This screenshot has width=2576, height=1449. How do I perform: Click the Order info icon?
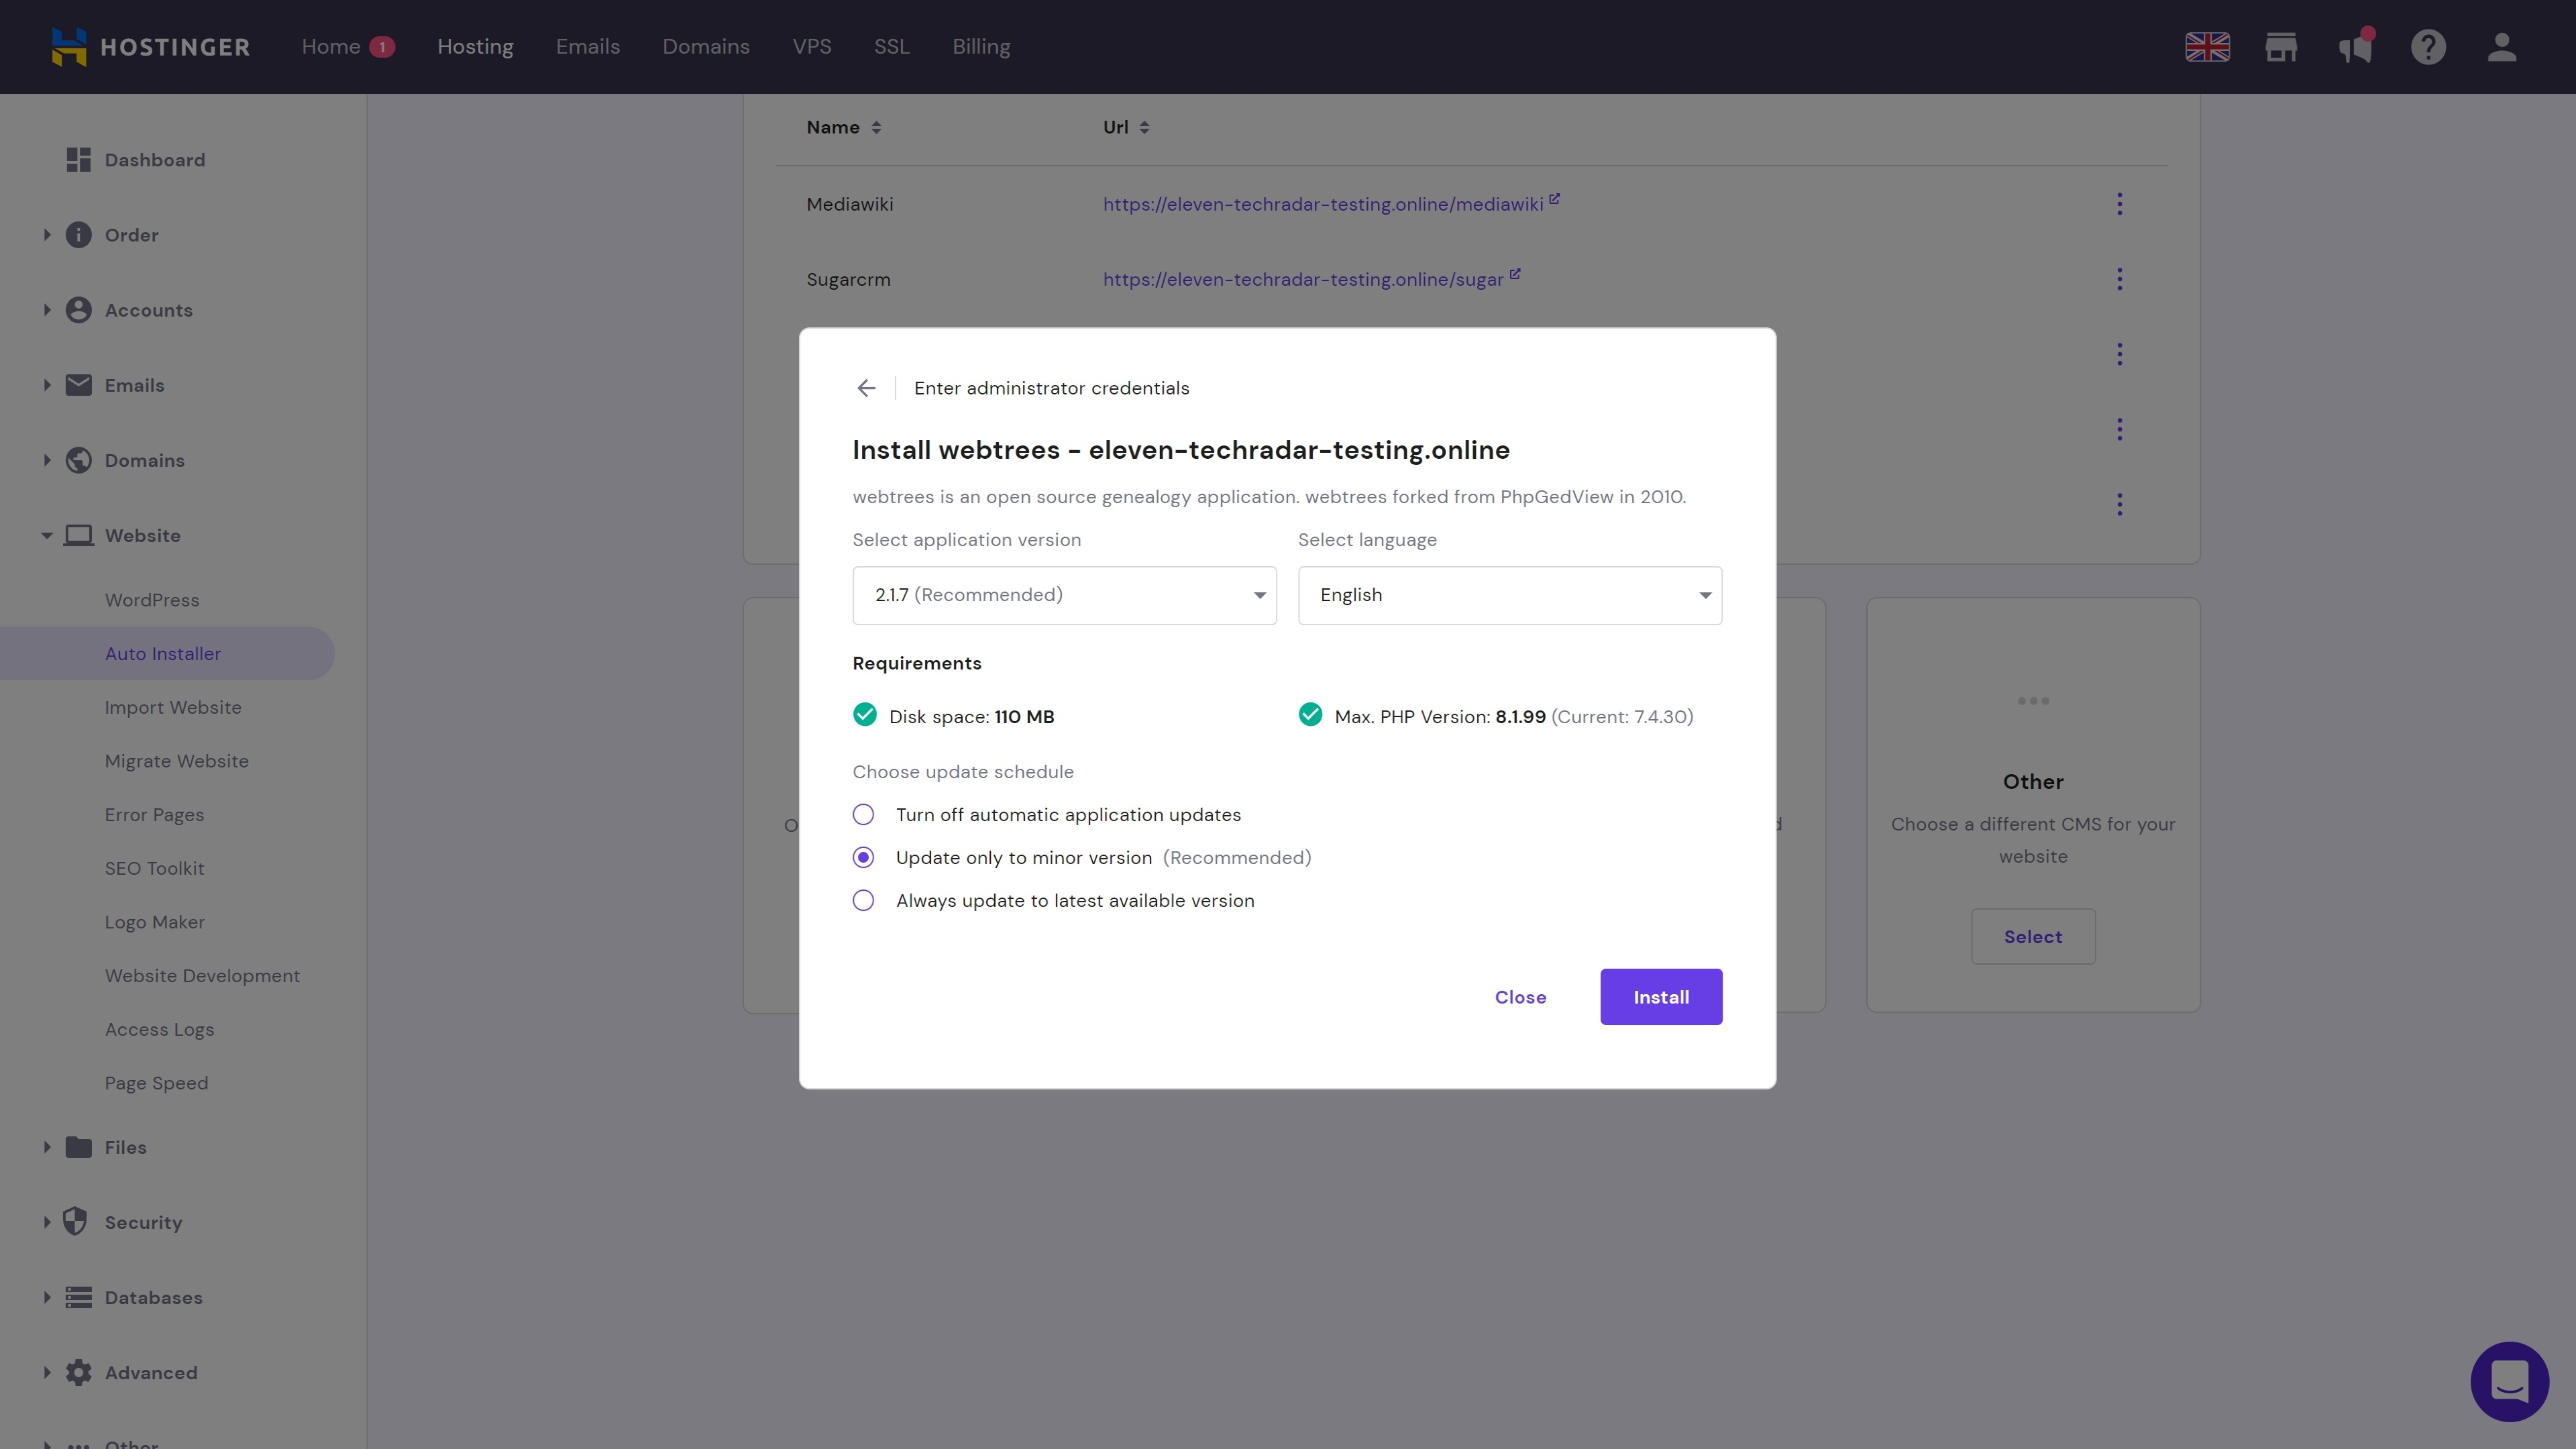tap(78, 235)
